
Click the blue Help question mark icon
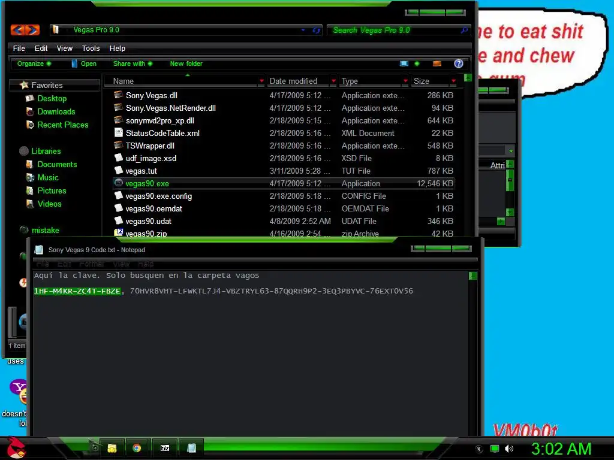tap(459, 63)
